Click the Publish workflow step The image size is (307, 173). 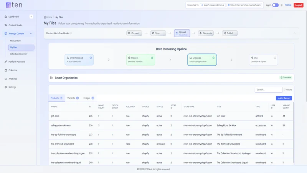point(229,33)
